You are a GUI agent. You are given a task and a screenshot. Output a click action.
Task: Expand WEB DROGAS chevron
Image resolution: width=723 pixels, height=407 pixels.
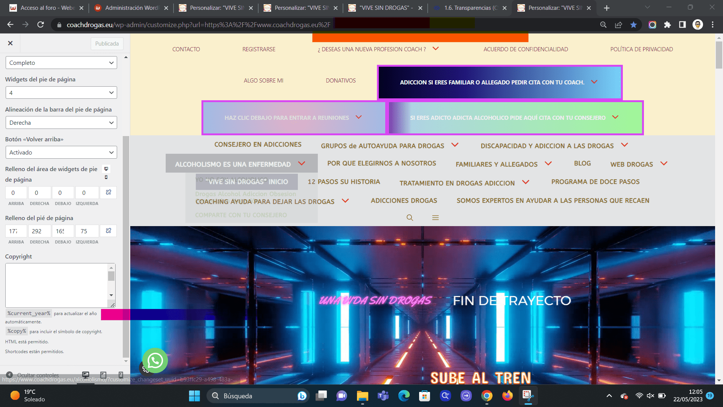tap(664, 163)
